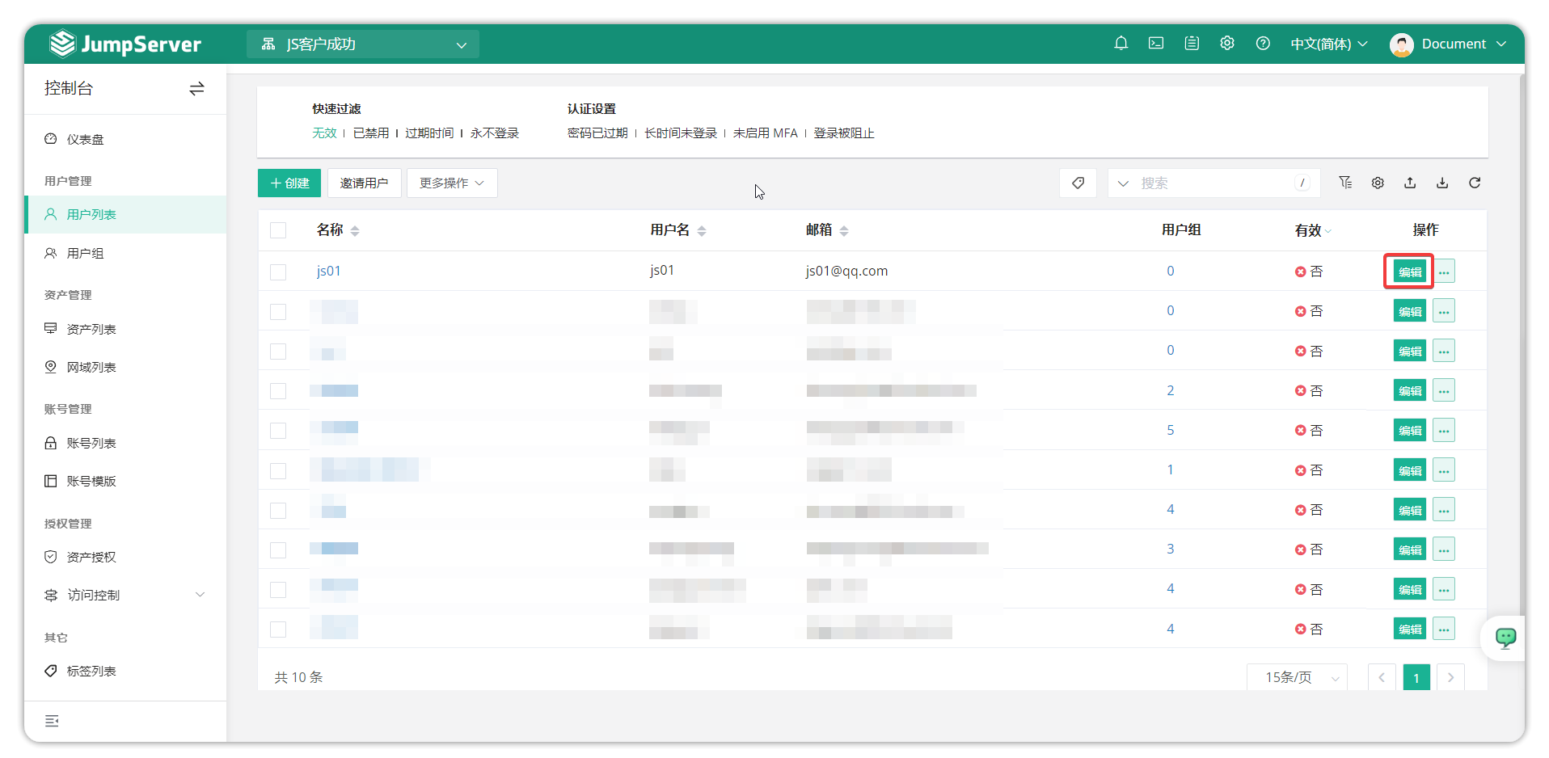1549x758 pixels.
Task: Check the js01 row checkbox
Action: [x=278, y=272]
